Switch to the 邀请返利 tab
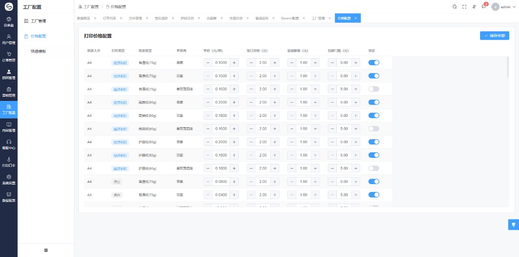The height and width of the screenshot is (257, 519). pos(262,18)
